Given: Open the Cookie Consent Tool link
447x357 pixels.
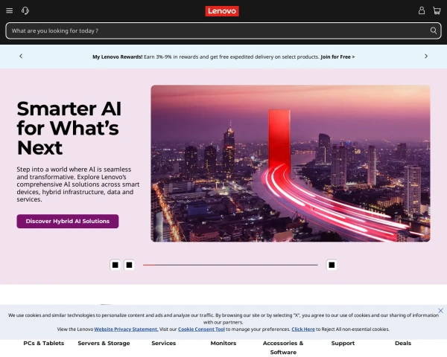Looking at the screenshot, I should (201, 329).
